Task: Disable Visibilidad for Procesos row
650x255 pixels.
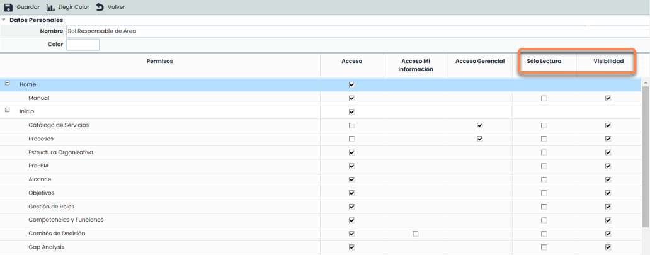Action: pos(608,139)
